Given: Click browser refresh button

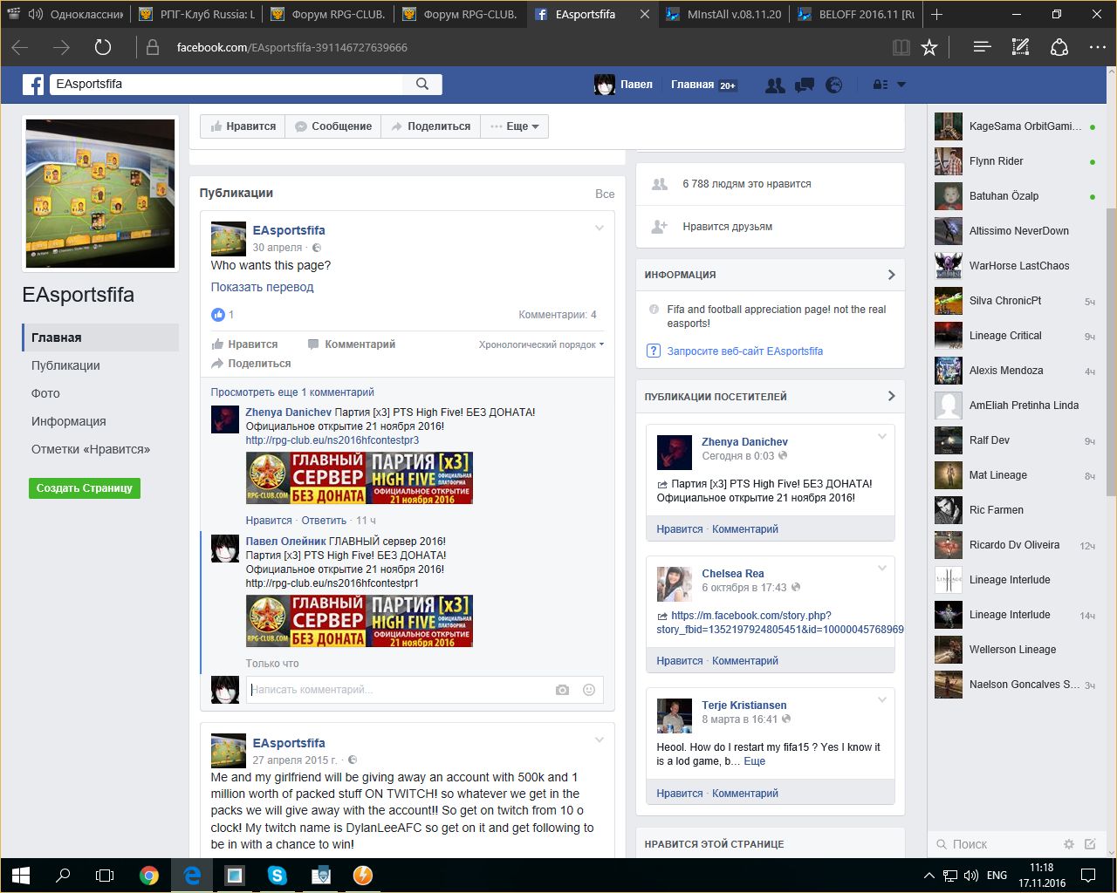Looking at the screenshot, I should pos(103,47).
